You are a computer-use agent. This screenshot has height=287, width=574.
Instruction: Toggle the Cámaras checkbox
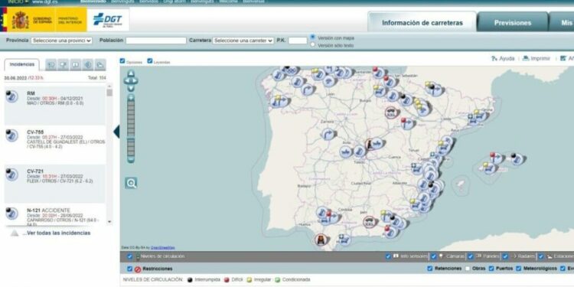(x=433, y=256)
